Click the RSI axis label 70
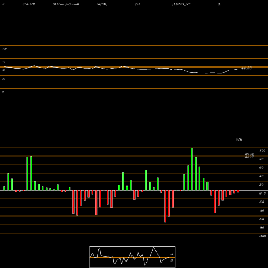This screenshot has height=268, width=268. point(4,62)
